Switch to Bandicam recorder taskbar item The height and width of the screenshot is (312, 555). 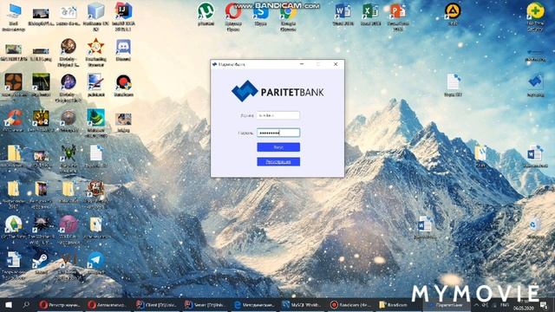(350, 304)
